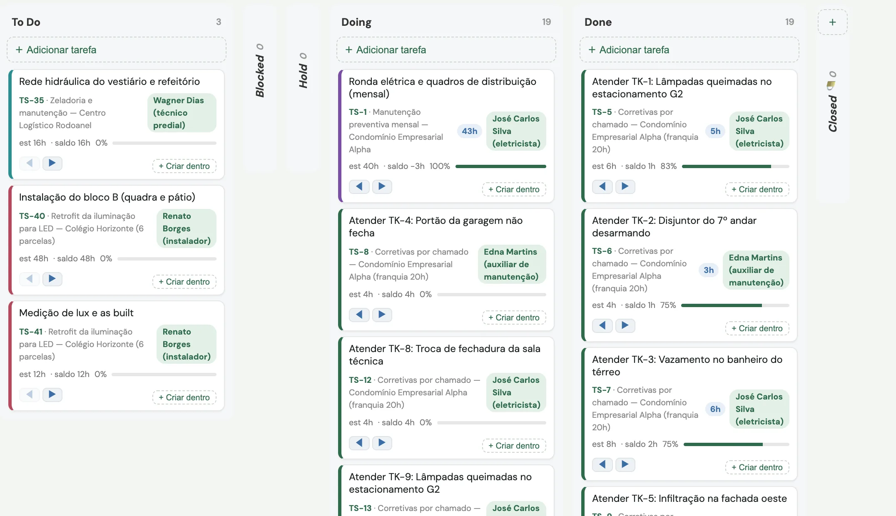Click Criar dentro on TK-3 Vazamento card
Viewport: 896px width, 516px height.
coord(757,467)
